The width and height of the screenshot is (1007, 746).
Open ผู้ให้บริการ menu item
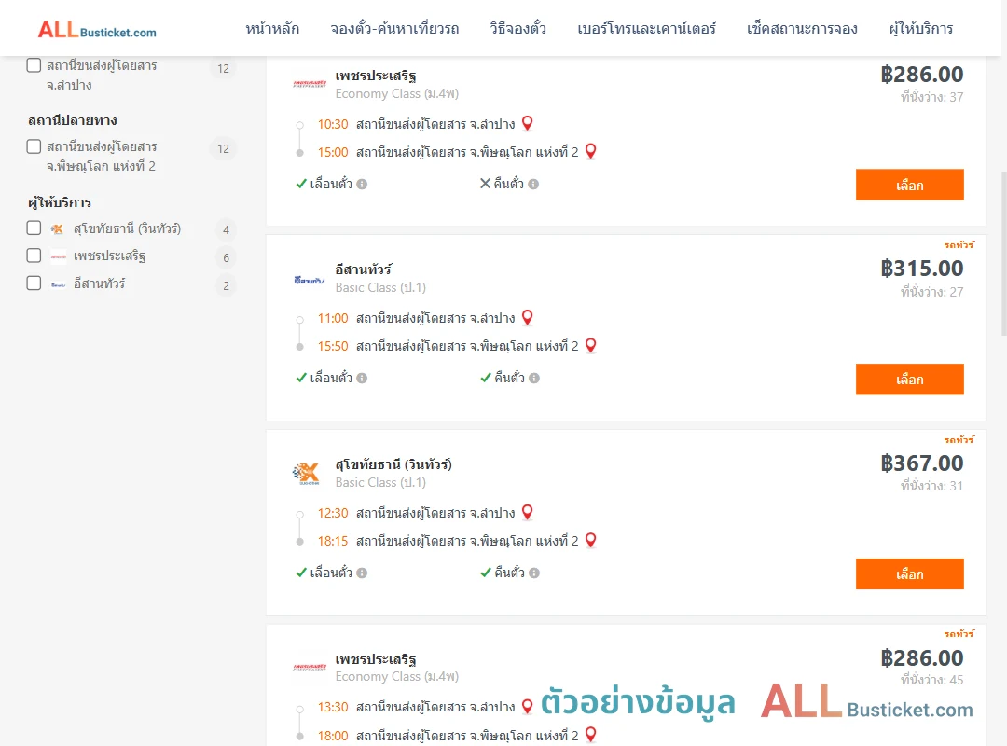click(921, 28)
